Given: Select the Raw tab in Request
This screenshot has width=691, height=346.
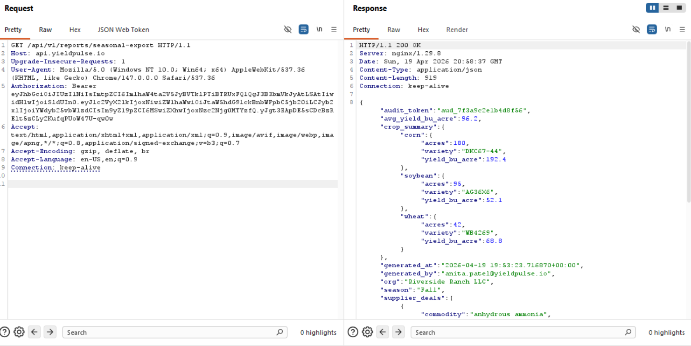Looking at the screenshot, I should [45, 29].
